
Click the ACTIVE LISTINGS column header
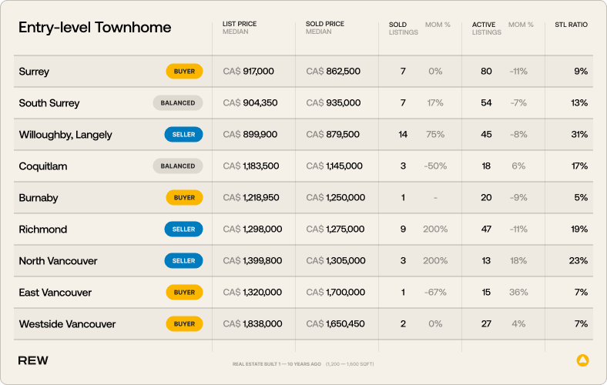tap(487, 28)
